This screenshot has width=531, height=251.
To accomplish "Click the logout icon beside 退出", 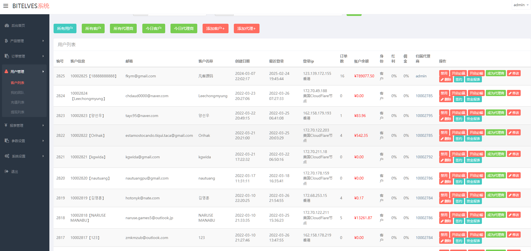I will [x=6, y=171].
